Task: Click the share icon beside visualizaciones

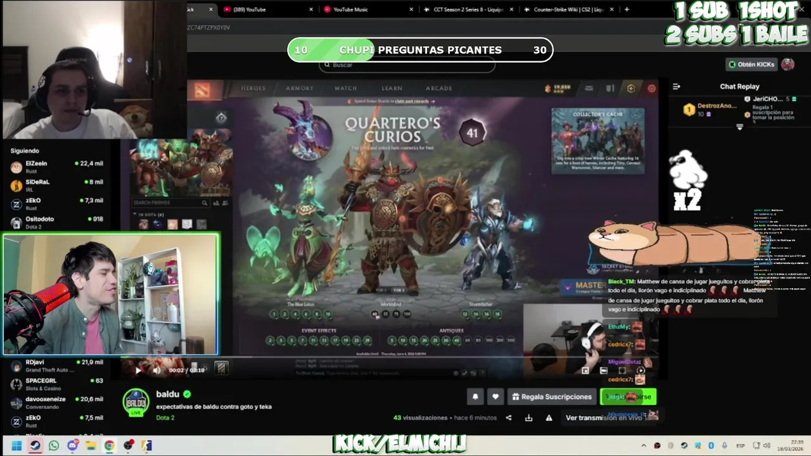Action: pyautogui.click(x=508, y=417)
